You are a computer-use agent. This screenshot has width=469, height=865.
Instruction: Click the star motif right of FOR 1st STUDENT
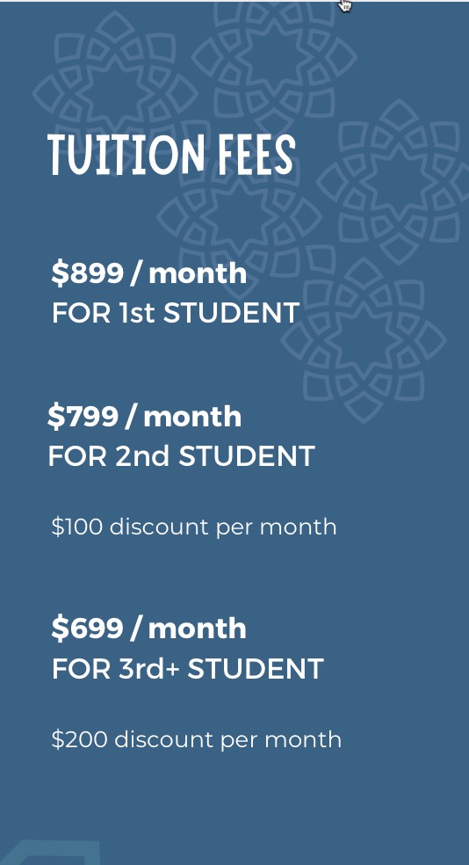364,340
